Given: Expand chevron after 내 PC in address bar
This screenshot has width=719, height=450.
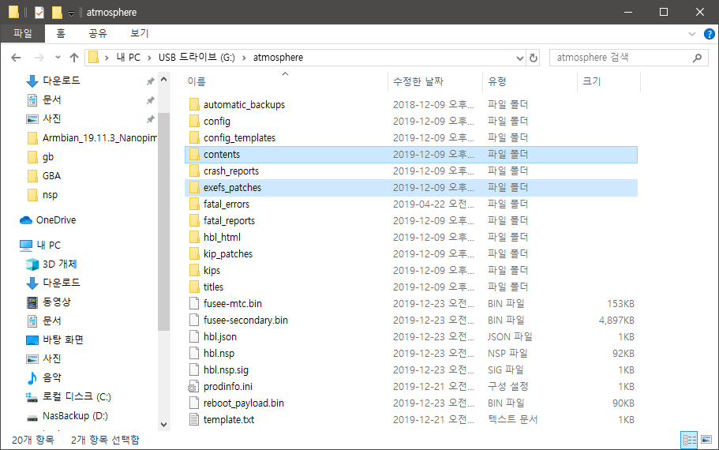Looking at the screenshot, I should point(149,58).
